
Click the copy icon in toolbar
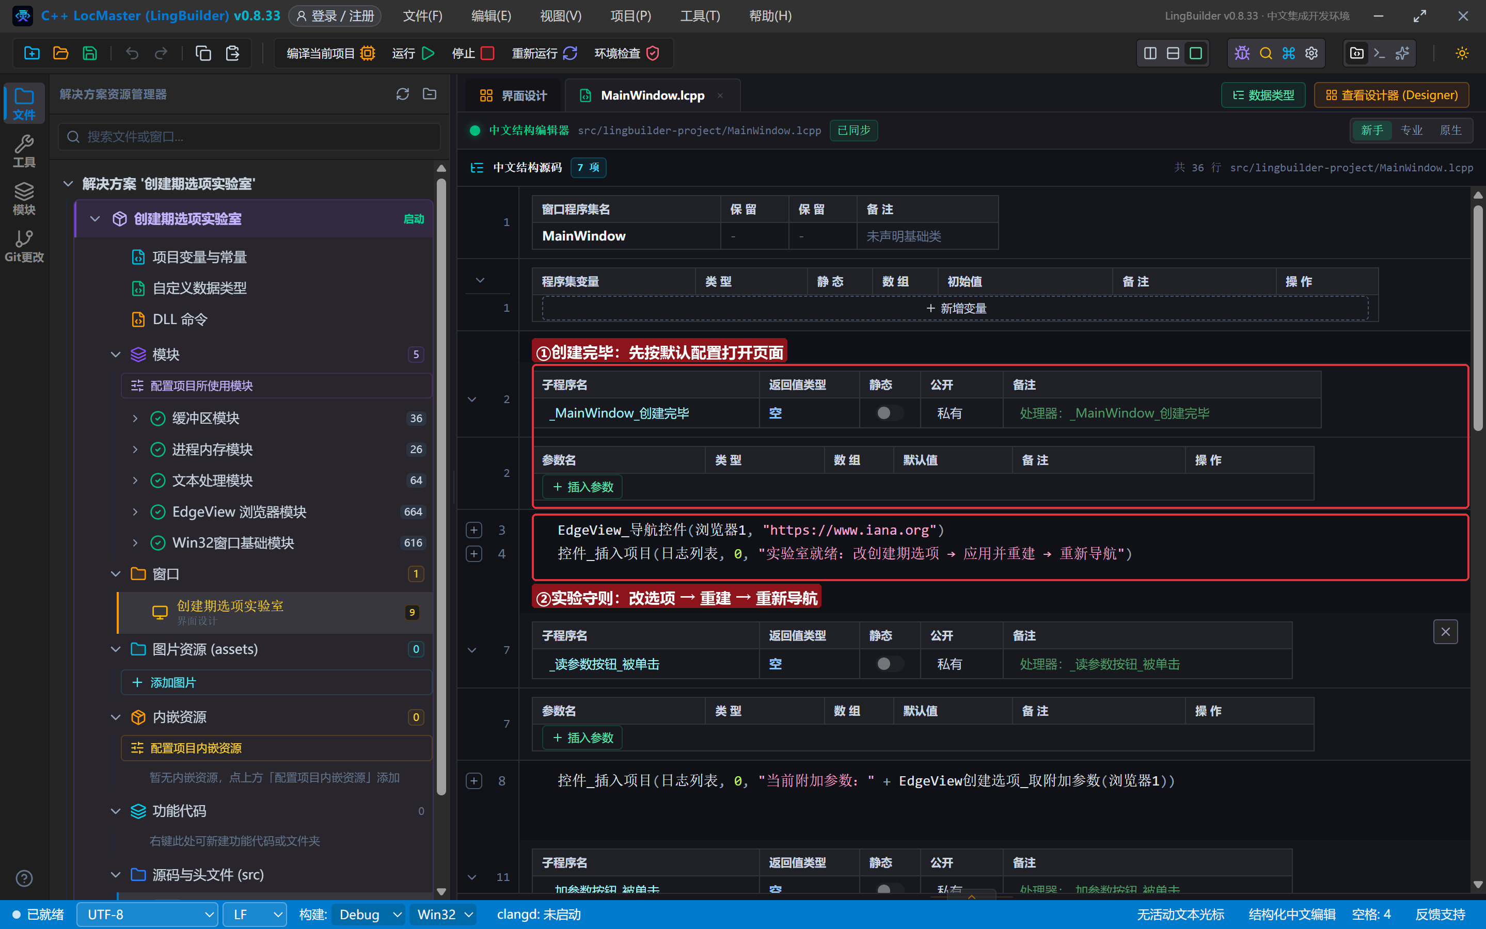pos(203,54)
